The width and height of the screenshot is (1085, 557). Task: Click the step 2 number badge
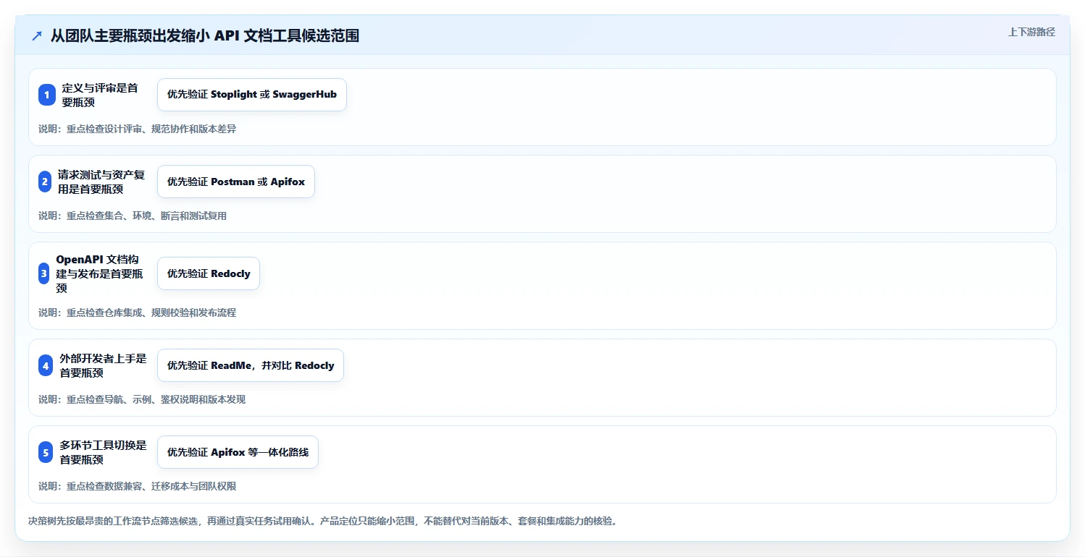(x=45, y=182)
